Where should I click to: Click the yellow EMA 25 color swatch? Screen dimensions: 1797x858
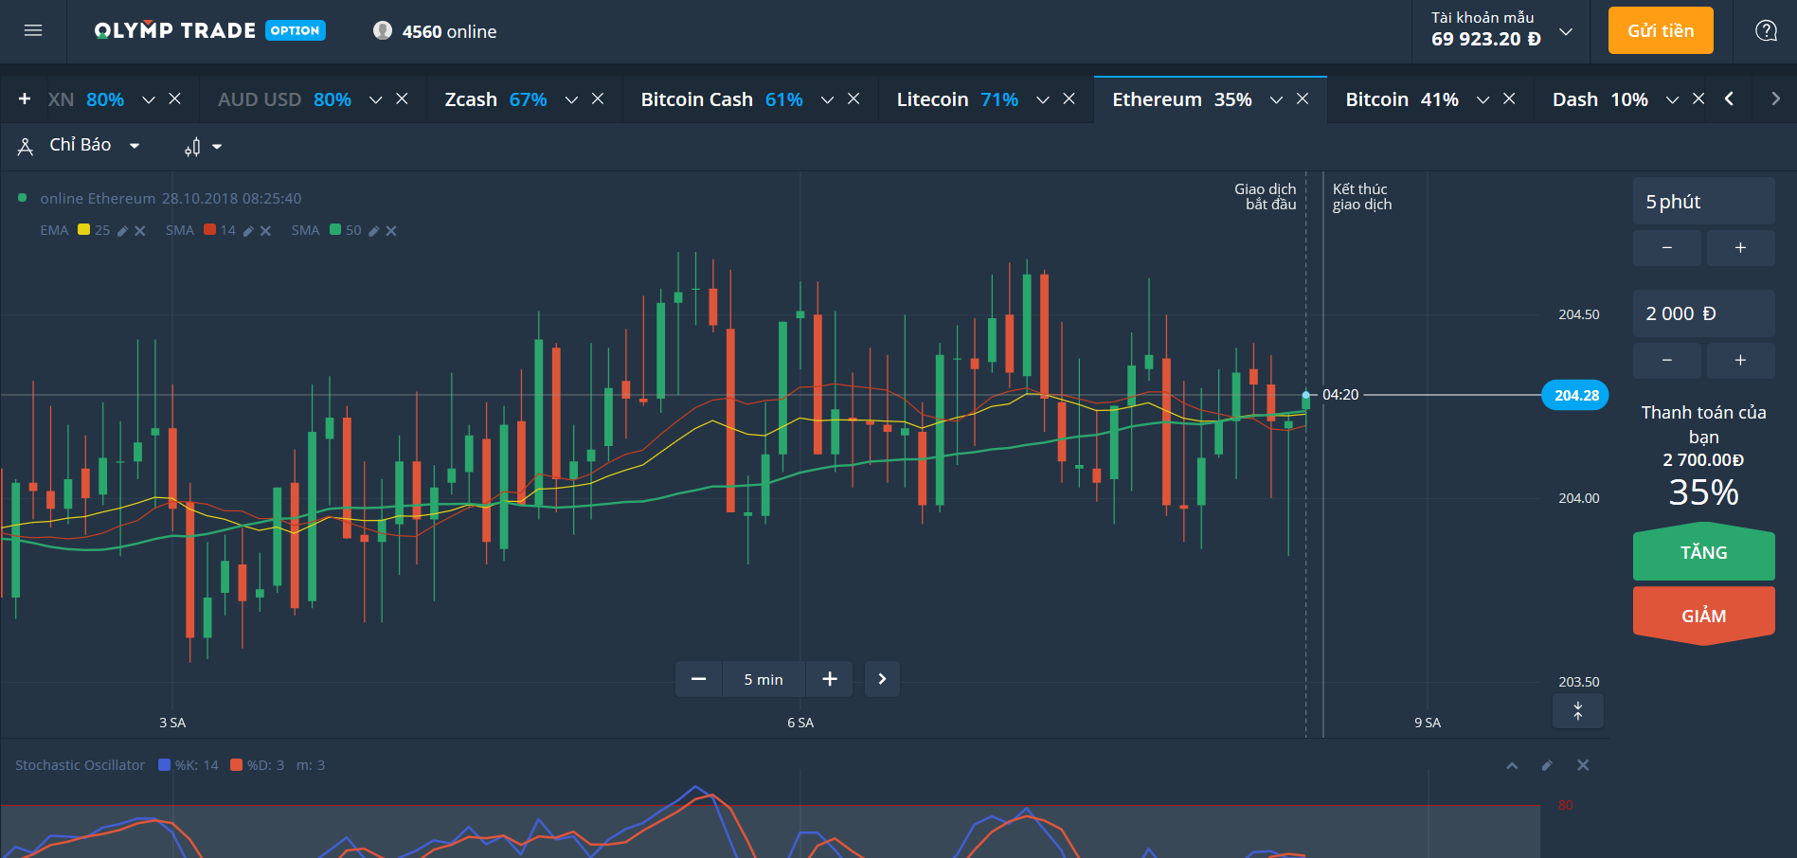pos(83,230)
